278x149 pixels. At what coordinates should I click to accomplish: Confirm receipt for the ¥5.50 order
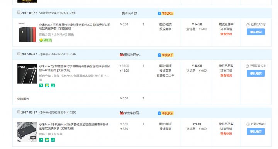[256, 132]
